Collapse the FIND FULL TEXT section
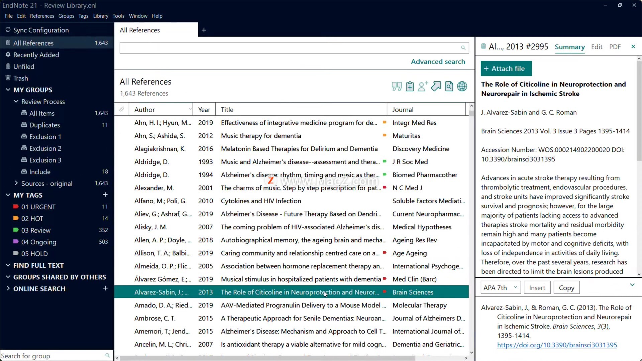Screen dimensions: 642x361 tap(8, 265)
